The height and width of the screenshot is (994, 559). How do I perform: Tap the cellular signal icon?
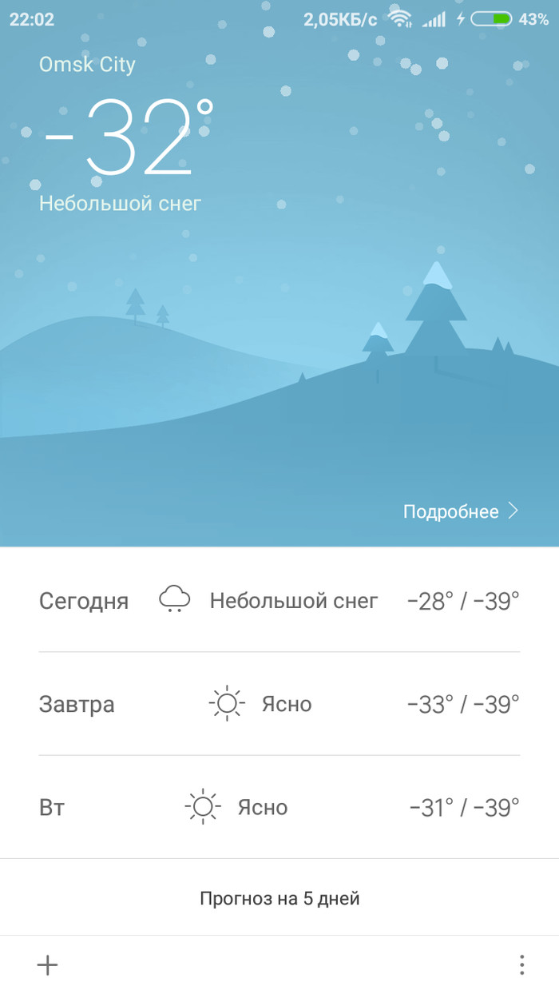point(436,18)
